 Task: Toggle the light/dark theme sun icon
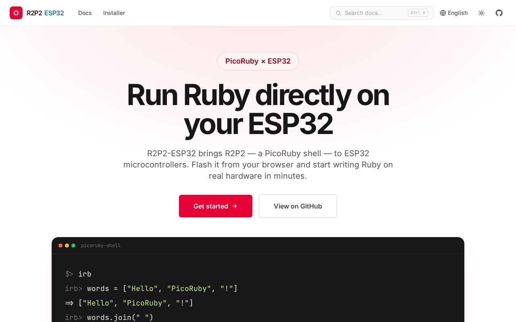(481, 13)
